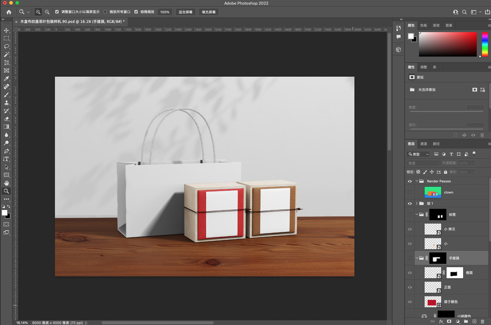The height and width of the screenshot is (325, 491).
Task: Click the 填充屏幕 button
Action: coord(208,12)
